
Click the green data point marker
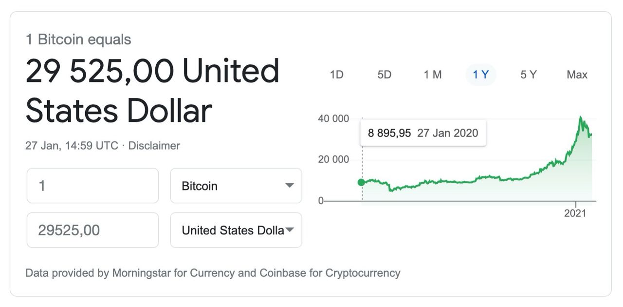tap(361, 182)
